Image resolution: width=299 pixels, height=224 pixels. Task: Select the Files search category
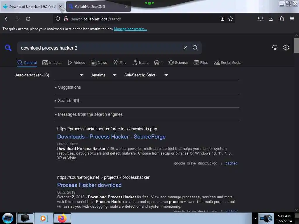(x=201, y=63)
